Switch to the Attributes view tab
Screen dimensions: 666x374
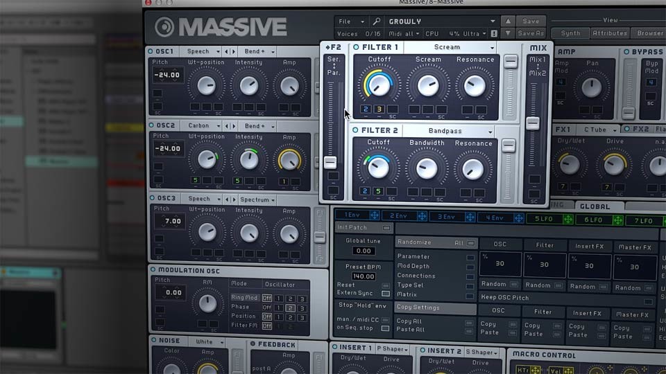point(610,33)
